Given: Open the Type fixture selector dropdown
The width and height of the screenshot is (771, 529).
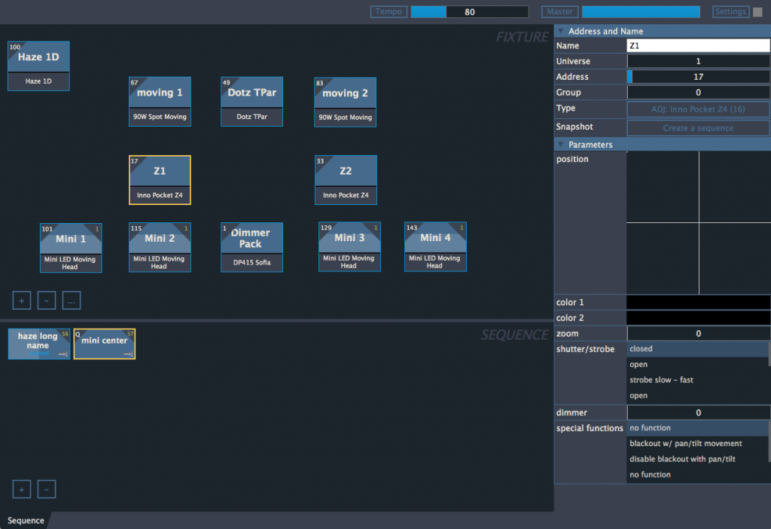Looking at the screenshot, I should 698,109.
